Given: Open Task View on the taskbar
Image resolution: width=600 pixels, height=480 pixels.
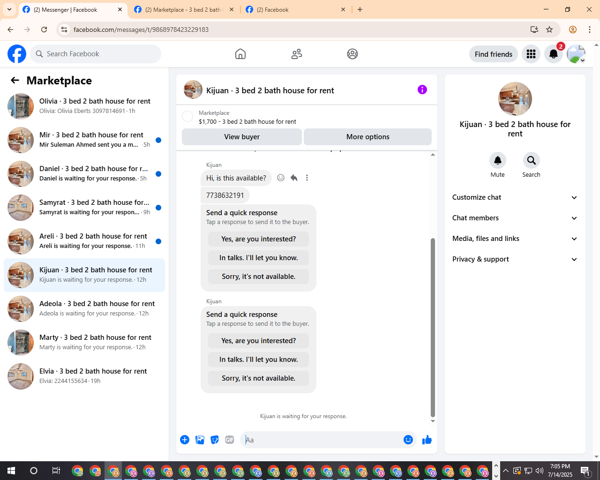Looking at the screenshot, I should pos(56,471).
